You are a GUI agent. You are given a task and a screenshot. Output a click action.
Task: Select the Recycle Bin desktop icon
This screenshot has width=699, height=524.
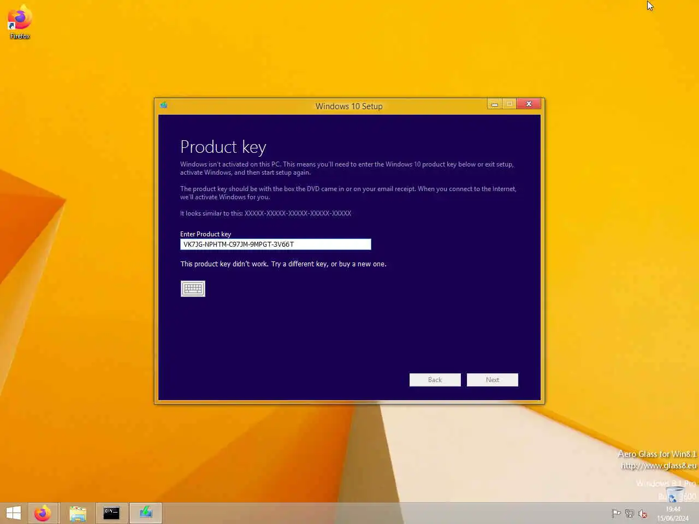point(676,496)
